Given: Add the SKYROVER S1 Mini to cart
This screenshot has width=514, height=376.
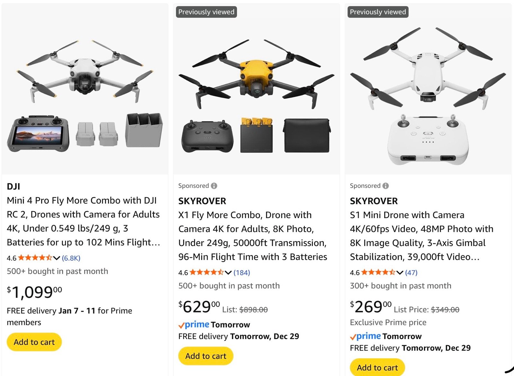Looking at the screenshot, I should pyautogui.click(x=377, y=367).
